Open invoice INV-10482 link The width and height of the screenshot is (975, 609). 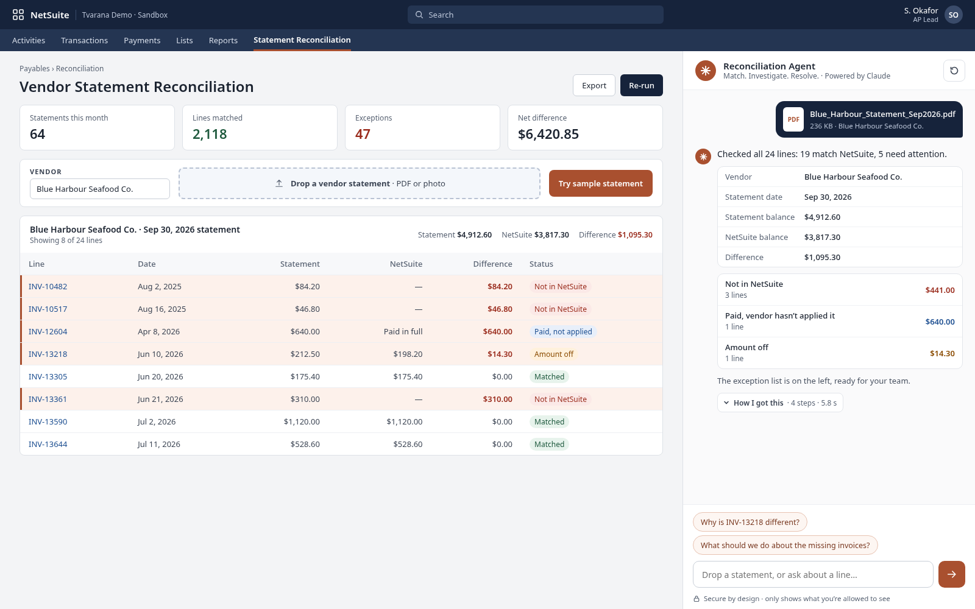pyautogui.click(x=48, y=286)
